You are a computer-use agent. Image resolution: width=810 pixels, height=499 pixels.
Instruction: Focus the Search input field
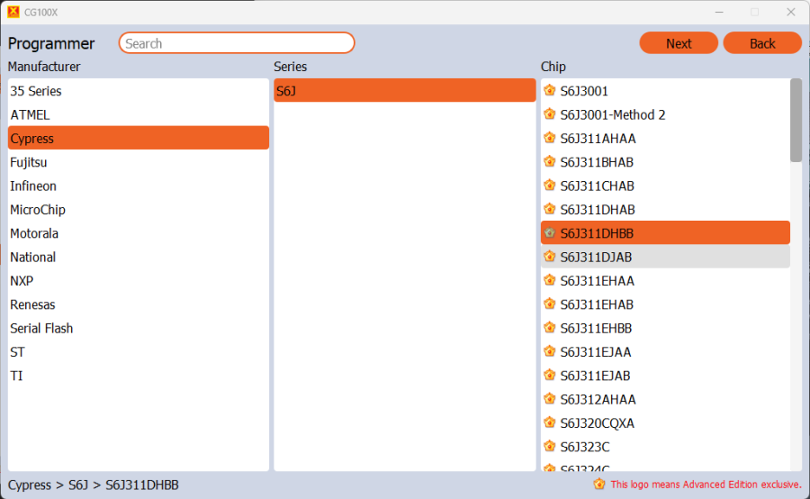pos(237,43)
